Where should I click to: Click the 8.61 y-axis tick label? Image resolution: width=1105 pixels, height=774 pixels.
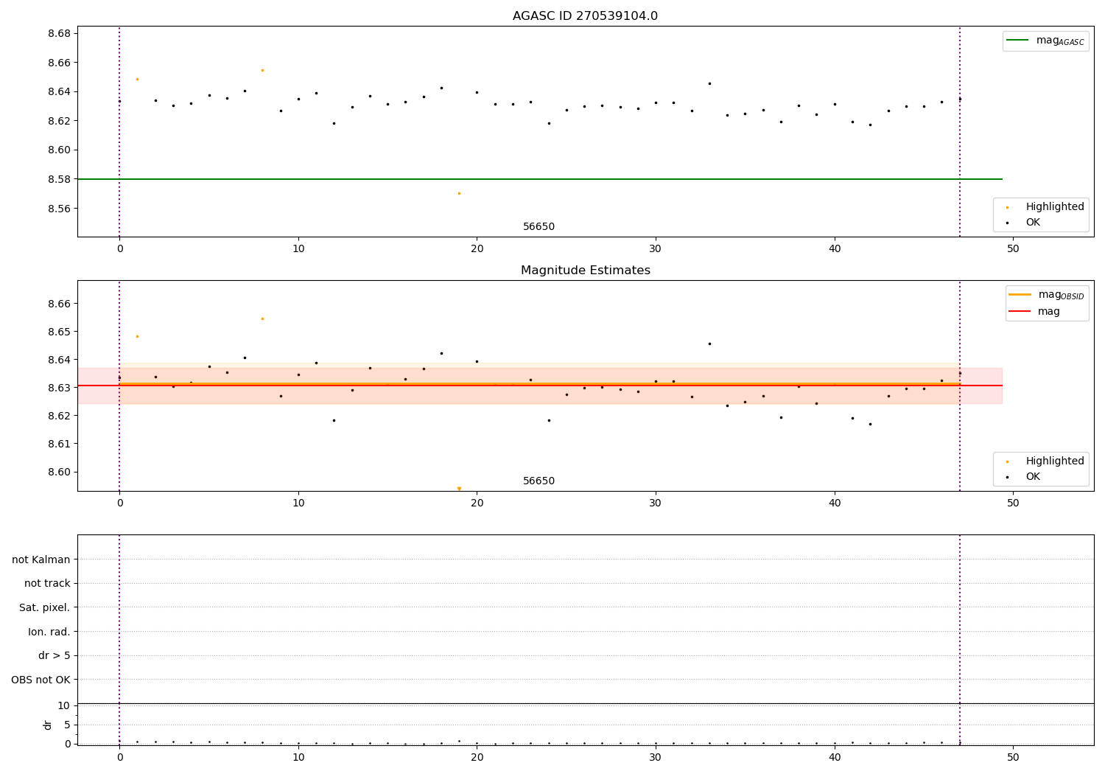coord(58,444)
